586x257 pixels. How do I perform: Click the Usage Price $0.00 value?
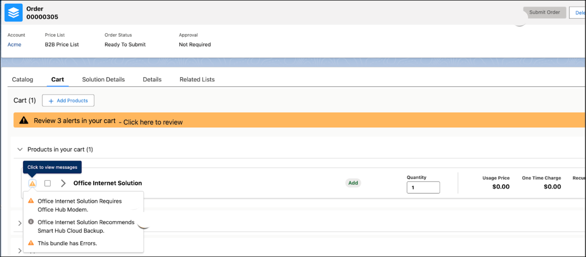pyautogui.click(x=501, y=187)
